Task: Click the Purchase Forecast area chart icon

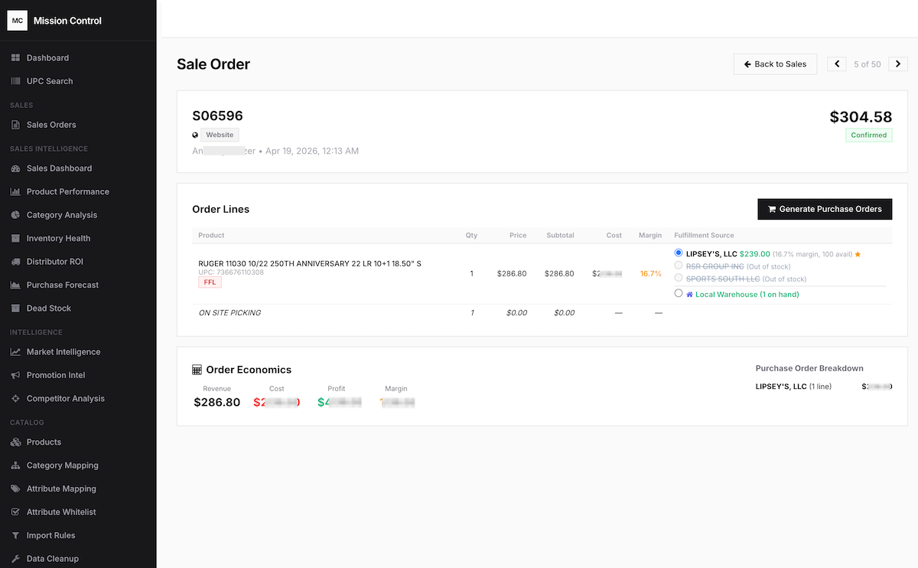Action: [16, 285]
